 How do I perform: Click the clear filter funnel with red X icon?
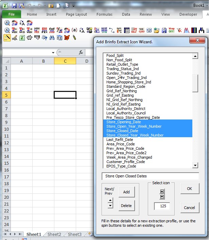point(179,30)
